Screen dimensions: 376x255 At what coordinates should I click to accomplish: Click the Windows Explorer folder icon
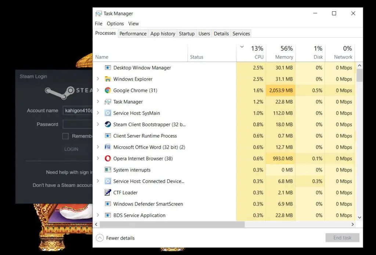coord(108,79)
